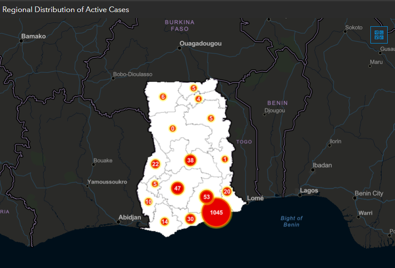The height and width of the screenshot is (268, 395).
Task: Select the cluster marker showing 14
Action: pos(164,221)
